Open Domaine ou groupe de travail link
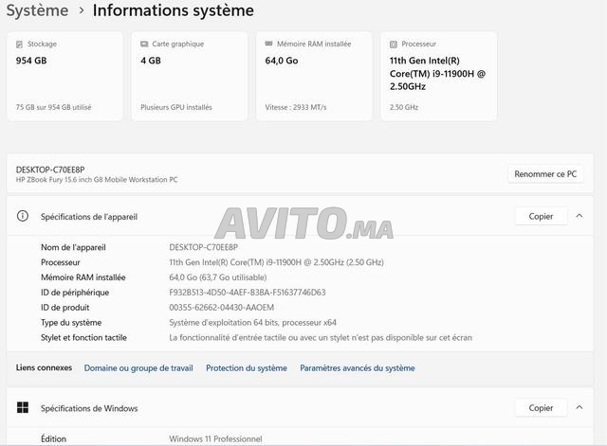Screen dimensions: 607x446 pos(138,368)
